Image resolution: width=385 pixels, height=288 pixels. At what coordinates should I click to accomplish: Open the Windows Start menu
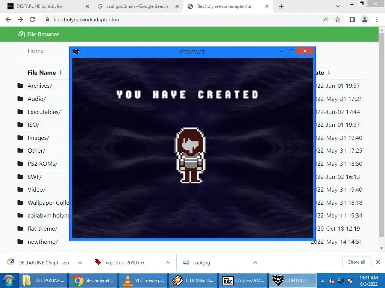(9, 280)
